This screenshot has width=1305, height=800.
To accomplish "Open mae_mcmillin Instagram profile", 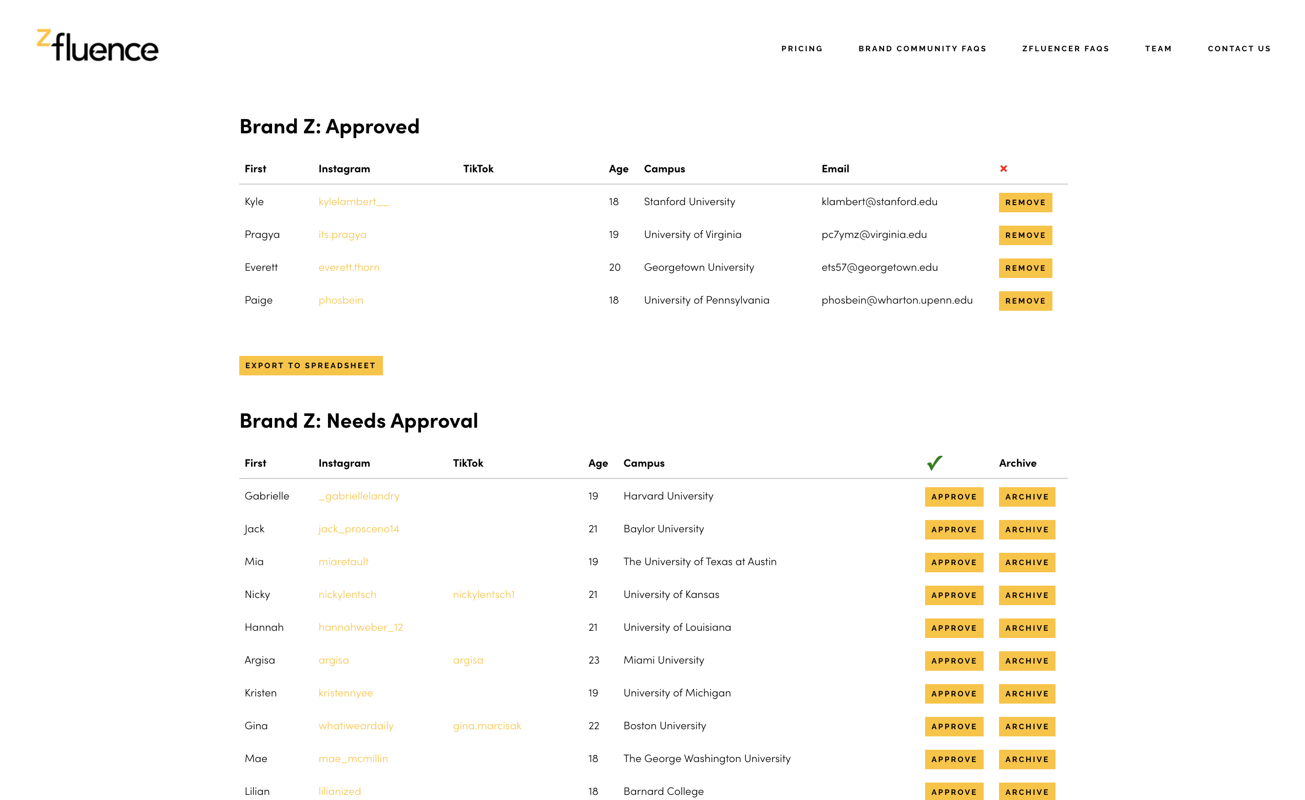I will click(x=353, y=758).
